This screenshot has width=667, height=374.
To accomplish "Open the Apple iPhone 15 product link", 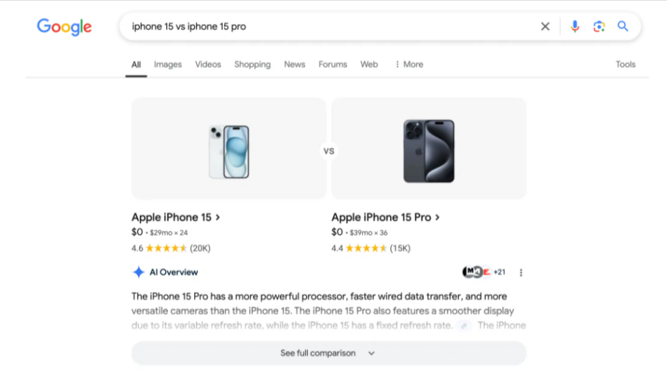I will point(176,217).
